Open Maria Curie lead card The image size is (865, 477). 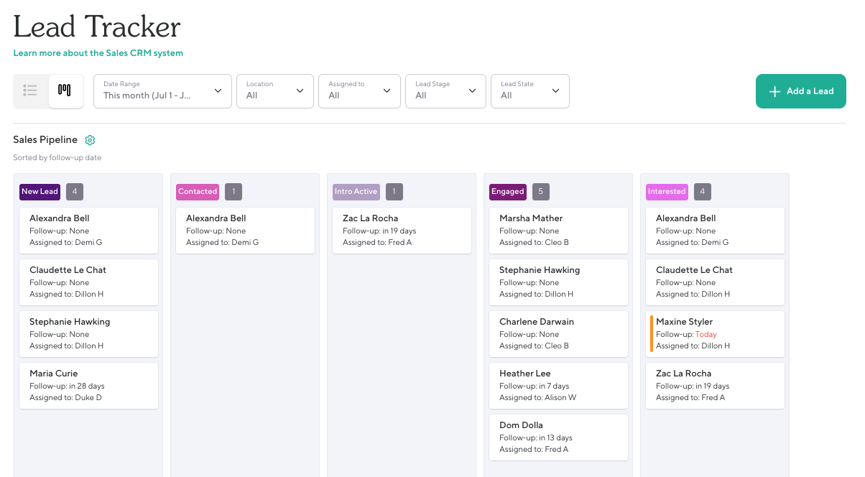point(88,385)
